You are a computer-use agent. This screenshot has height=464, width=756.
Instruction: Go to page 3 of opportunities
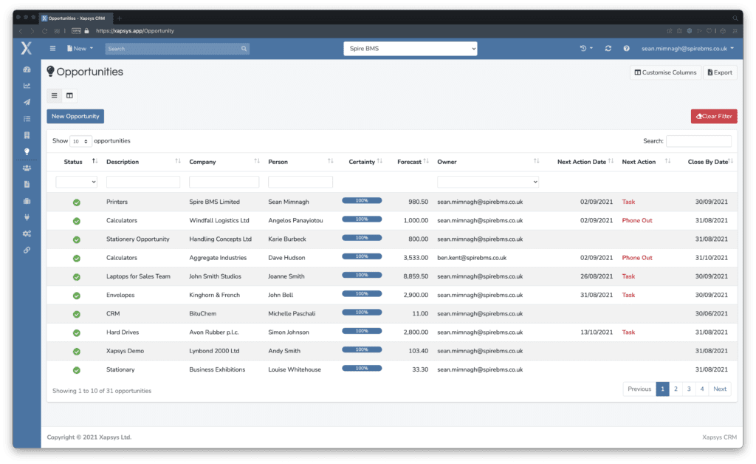(689, 389)
